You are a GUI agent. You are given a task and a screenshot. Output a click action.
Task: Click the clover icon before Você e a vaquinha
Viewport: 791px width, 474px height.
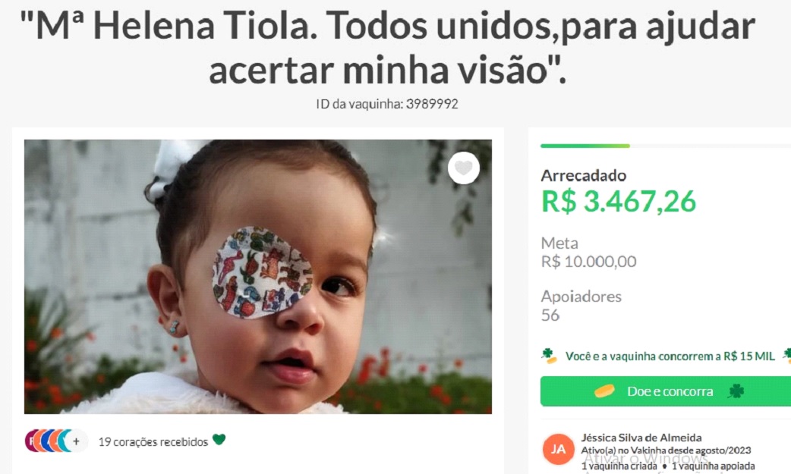click(549, 356)
